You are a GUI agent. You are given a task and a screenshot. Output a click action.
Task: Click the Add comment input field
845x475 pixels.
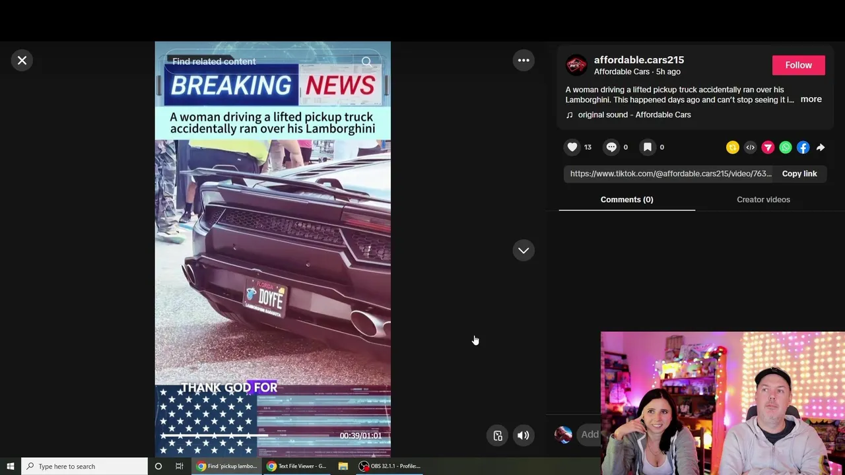click(x=590, y=434)
